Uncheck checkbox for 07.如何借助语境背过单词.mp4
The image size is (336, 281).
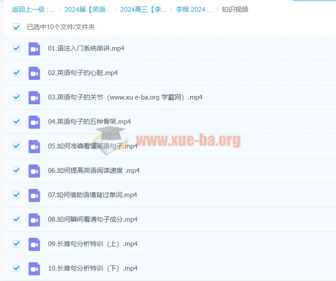pos(17,195)
